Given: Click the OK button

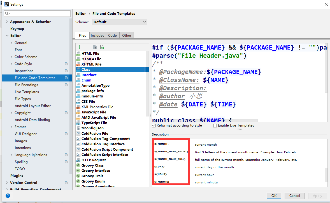Looking at the screenshot, I should 274,196.
